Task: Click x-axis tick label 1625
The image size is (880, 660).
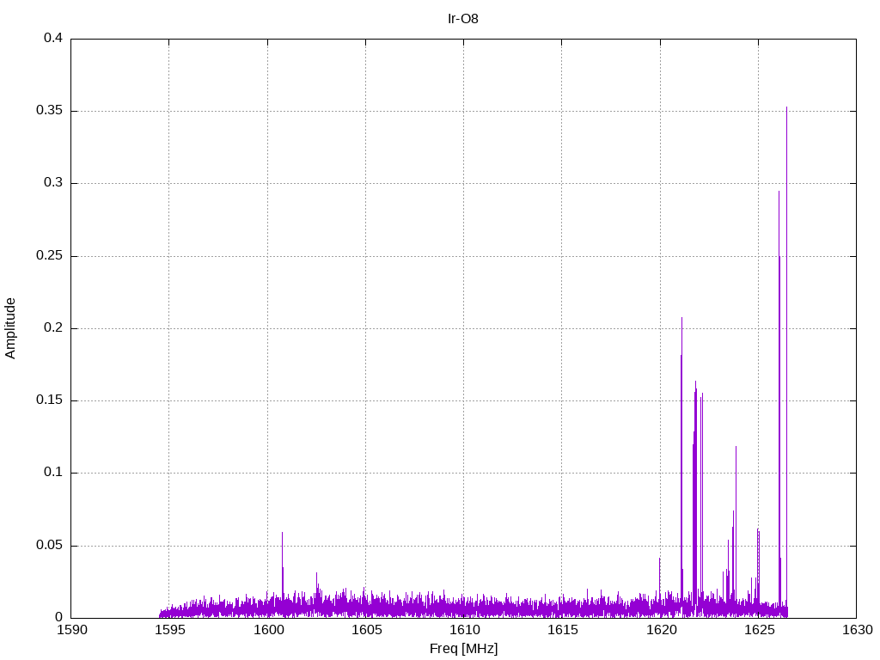Action: tap(760, 630)
